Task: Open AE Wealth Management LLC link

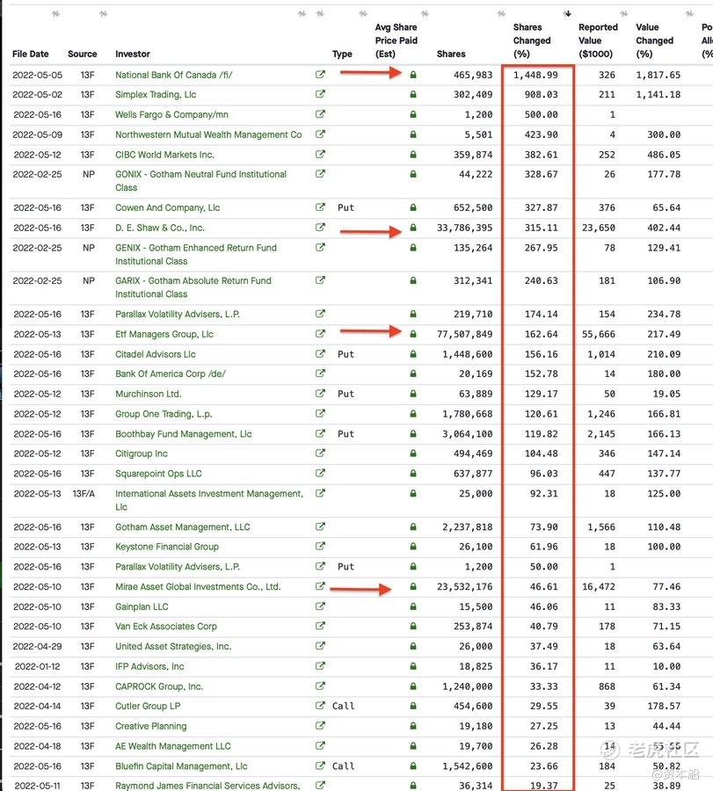Action: [172, 746]
